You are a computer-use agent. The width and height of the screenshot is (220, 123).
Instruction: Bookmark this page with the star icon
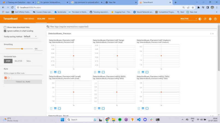193,7
